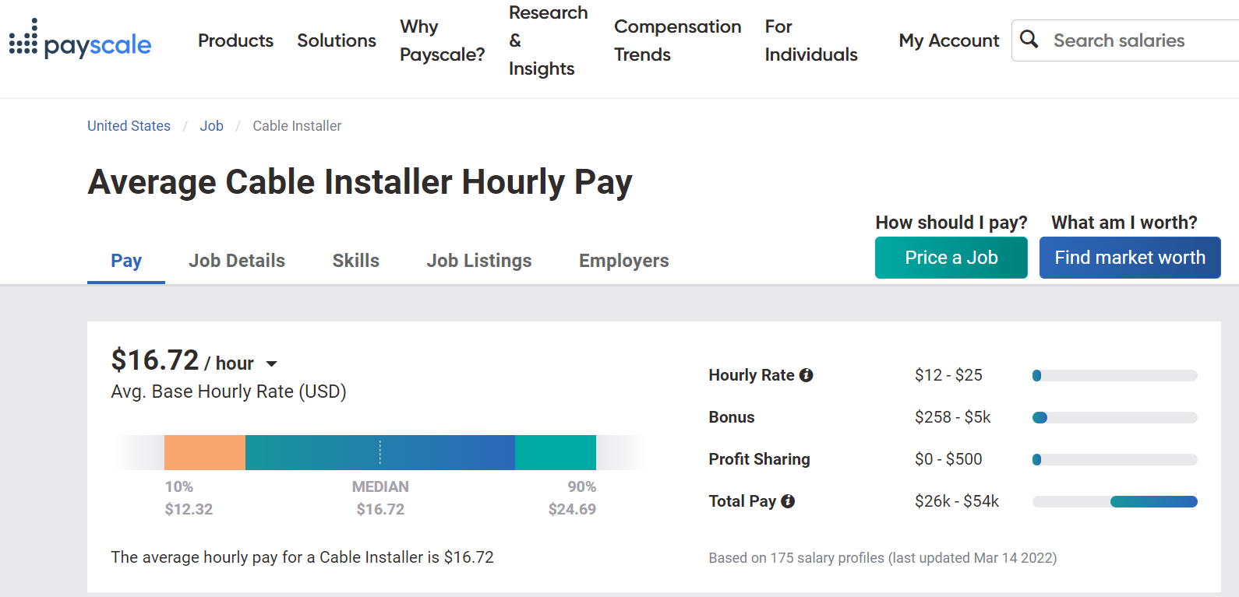This screenshot has width=1239, height=597.
Task: Open the Products menu
Action: coord(235,40)
